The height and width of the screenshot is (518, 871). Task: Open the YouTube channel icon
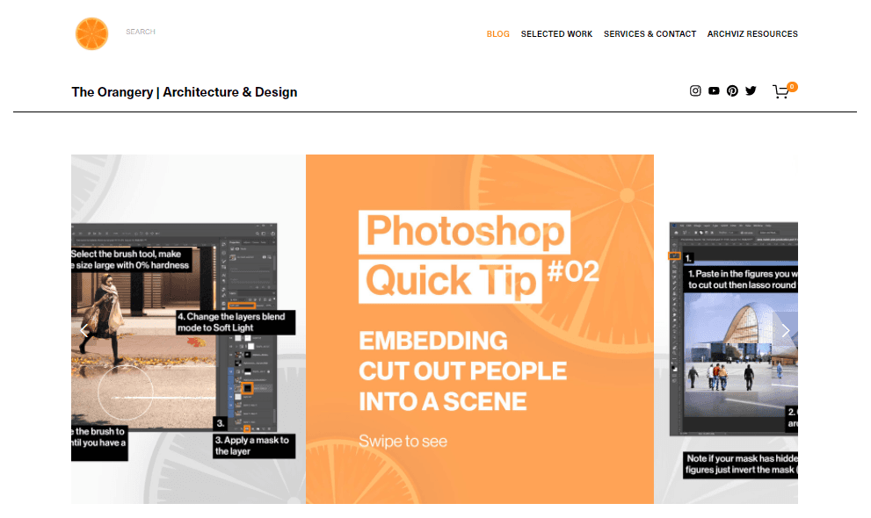714,90
